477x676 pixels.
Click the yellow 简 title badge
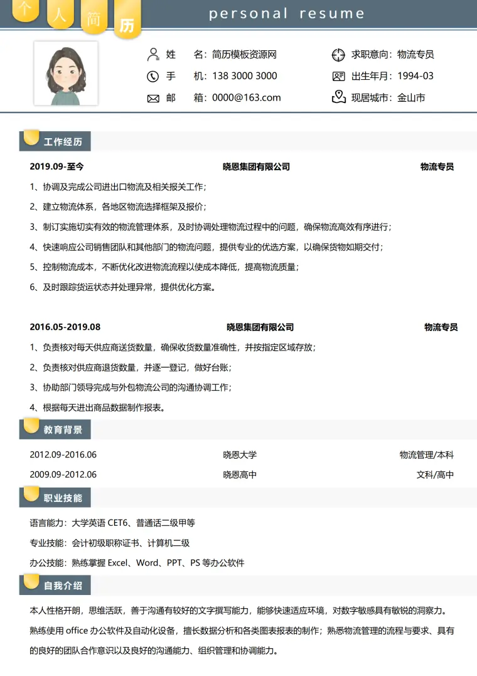(x=94, y=17)
